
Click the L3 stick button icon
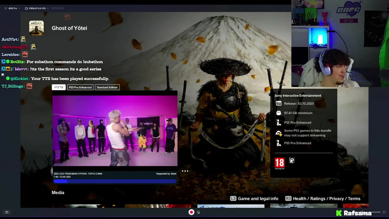233,199
